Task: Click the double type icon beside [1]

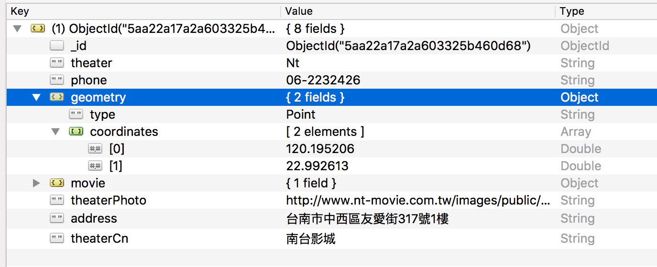Action: pos(95,166)
